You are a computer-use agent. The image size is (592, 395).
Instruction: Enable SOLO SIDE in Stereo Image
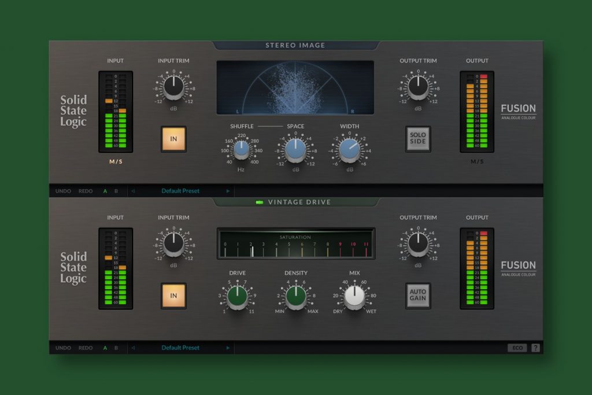tap(418, 139)
